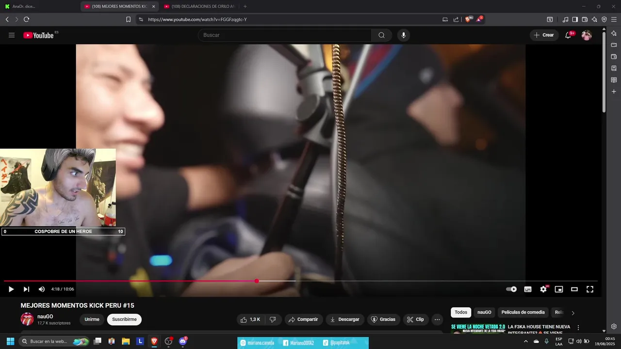Open YouTube notifications bell

tap(569, 35)
